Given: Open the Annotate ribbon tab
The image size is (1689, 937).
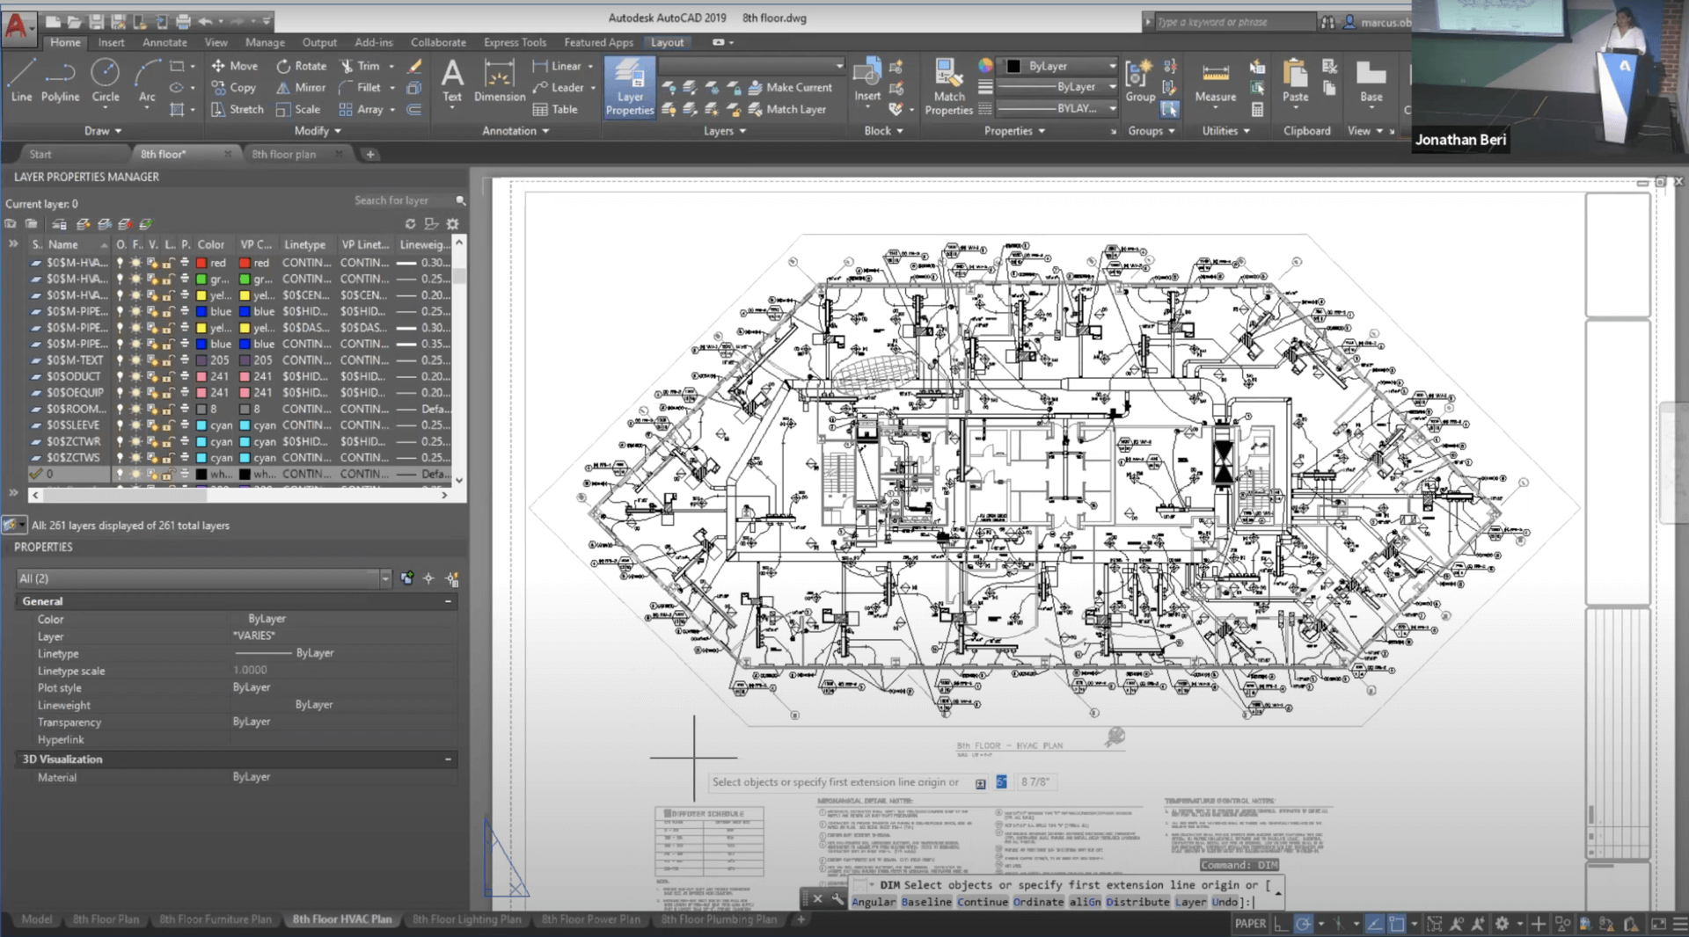Looking at the screenshot, I should pyautogui.click(x=165, y=42).
